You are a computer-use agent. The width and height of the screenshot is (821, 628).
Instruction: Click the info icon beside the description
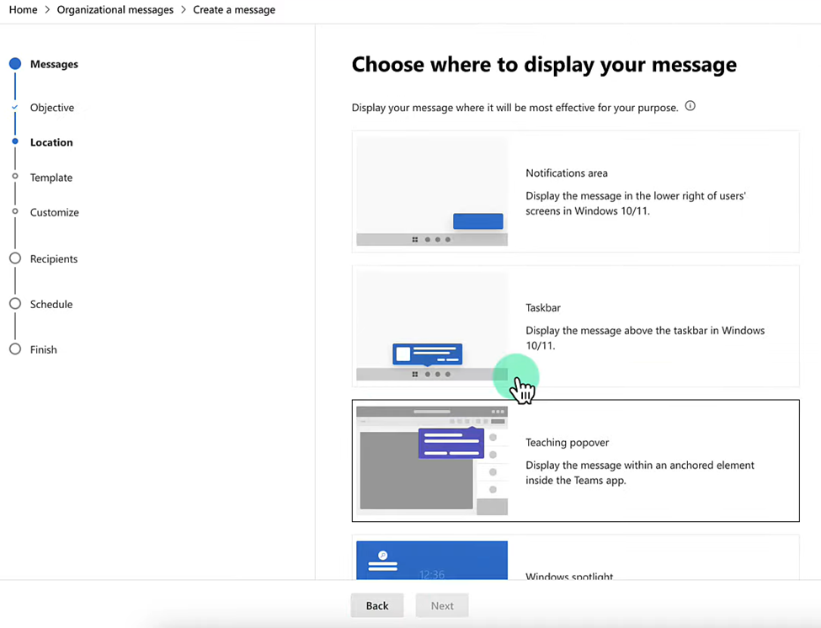(690, 106)
